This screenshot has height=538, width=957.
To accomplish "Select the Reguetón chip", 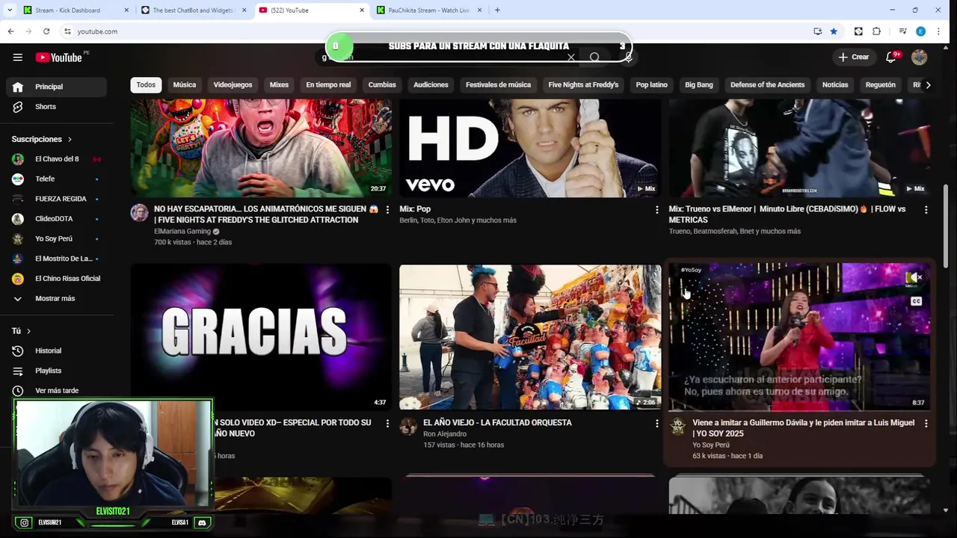I will pyautogui.click(x=880, y=85).
